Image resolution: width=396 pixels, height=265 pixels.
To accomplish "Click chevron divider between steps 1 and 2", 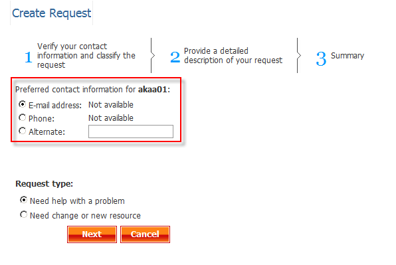I will [152, 56].
